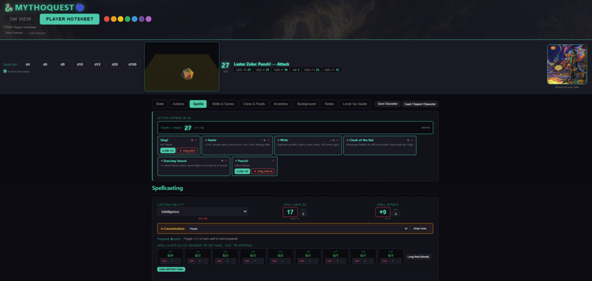The height and width of the screenshot is (281, 592).
Task: Switch to the Actions tab
Action: 178,104
